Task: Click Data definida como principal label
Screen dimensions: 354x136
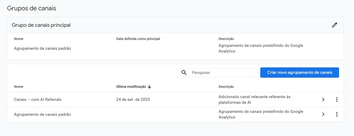Action: pyautogui.click(x=138, y=39)
